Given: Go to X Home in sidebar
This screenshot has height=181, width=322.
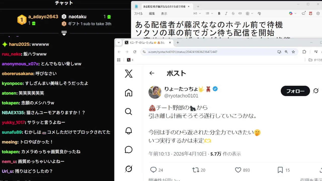Looking at the screenshot, I should point(129,93).
